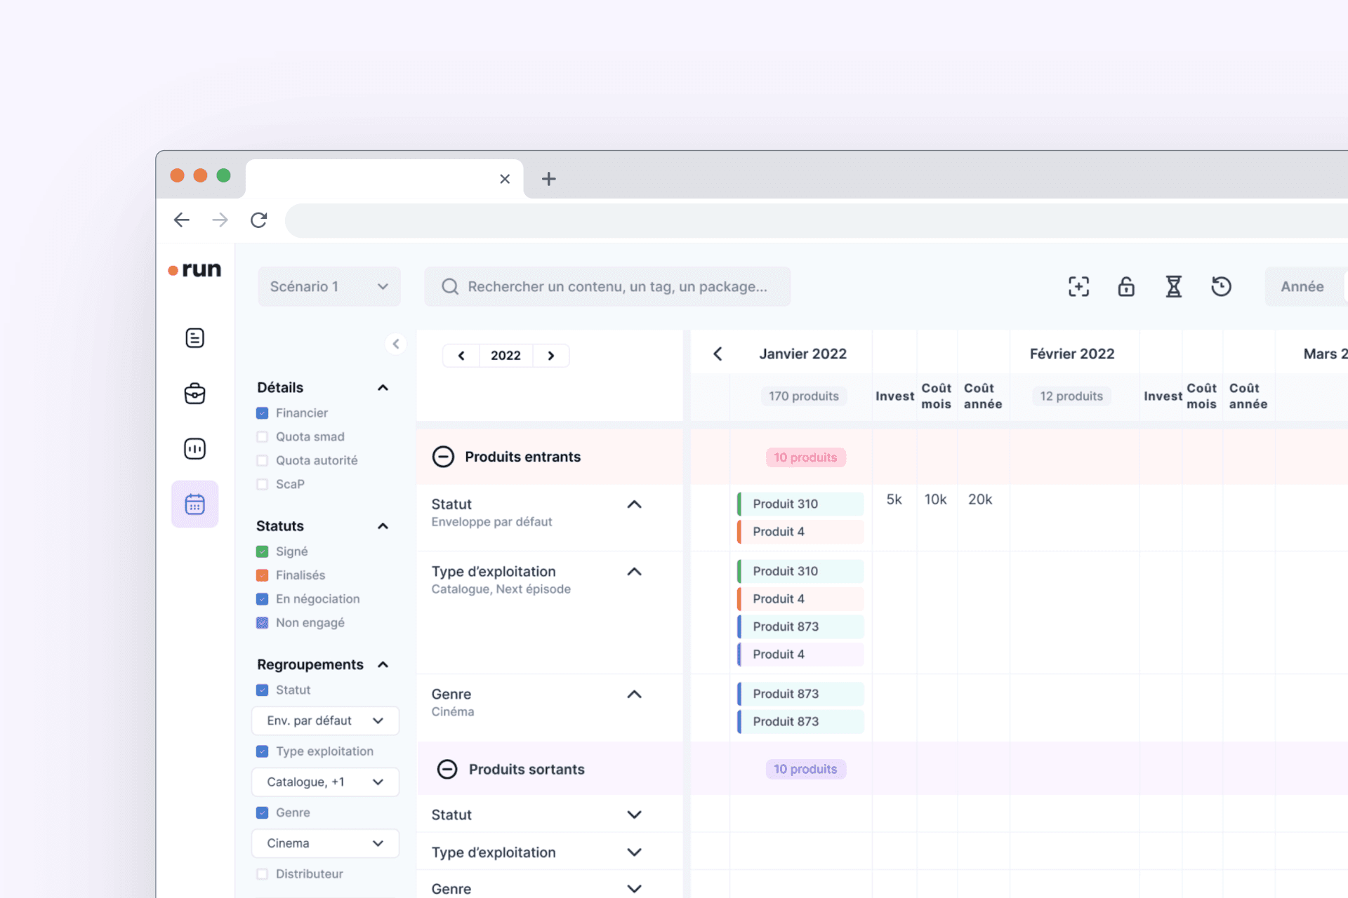Click the search content field
This screenshot has height=898, width=1348.
tap(607, 286)
